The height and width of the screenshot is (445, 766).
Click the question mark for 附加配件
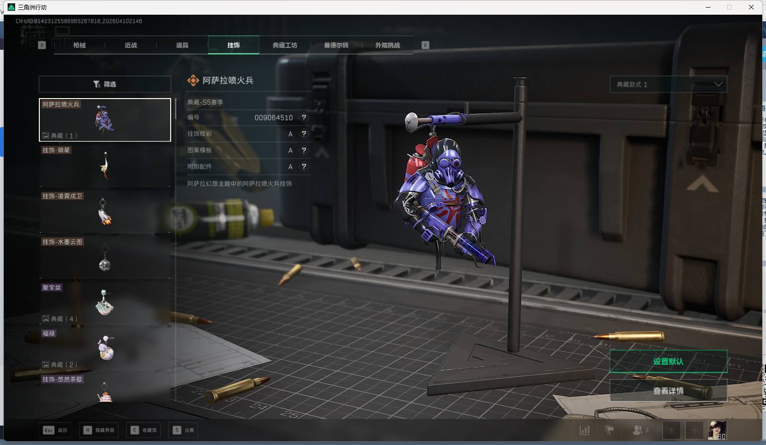(304, 167)
